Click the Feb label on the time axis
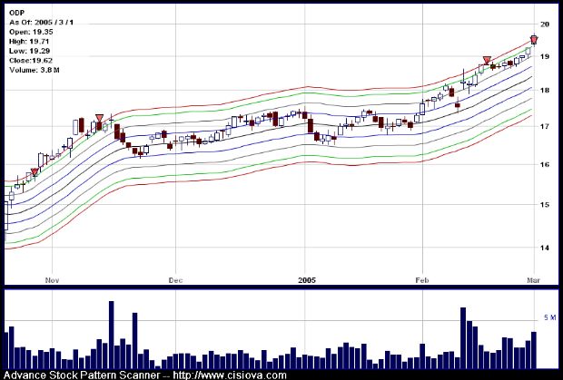563x380 pixels. click(422, 280)
